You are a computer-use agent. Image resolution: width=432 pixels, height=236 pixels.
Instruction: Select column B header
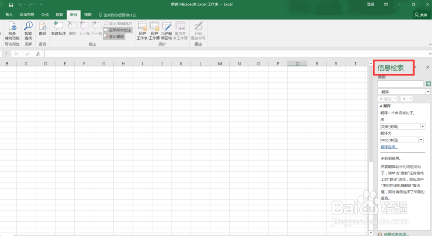(7, 63)
